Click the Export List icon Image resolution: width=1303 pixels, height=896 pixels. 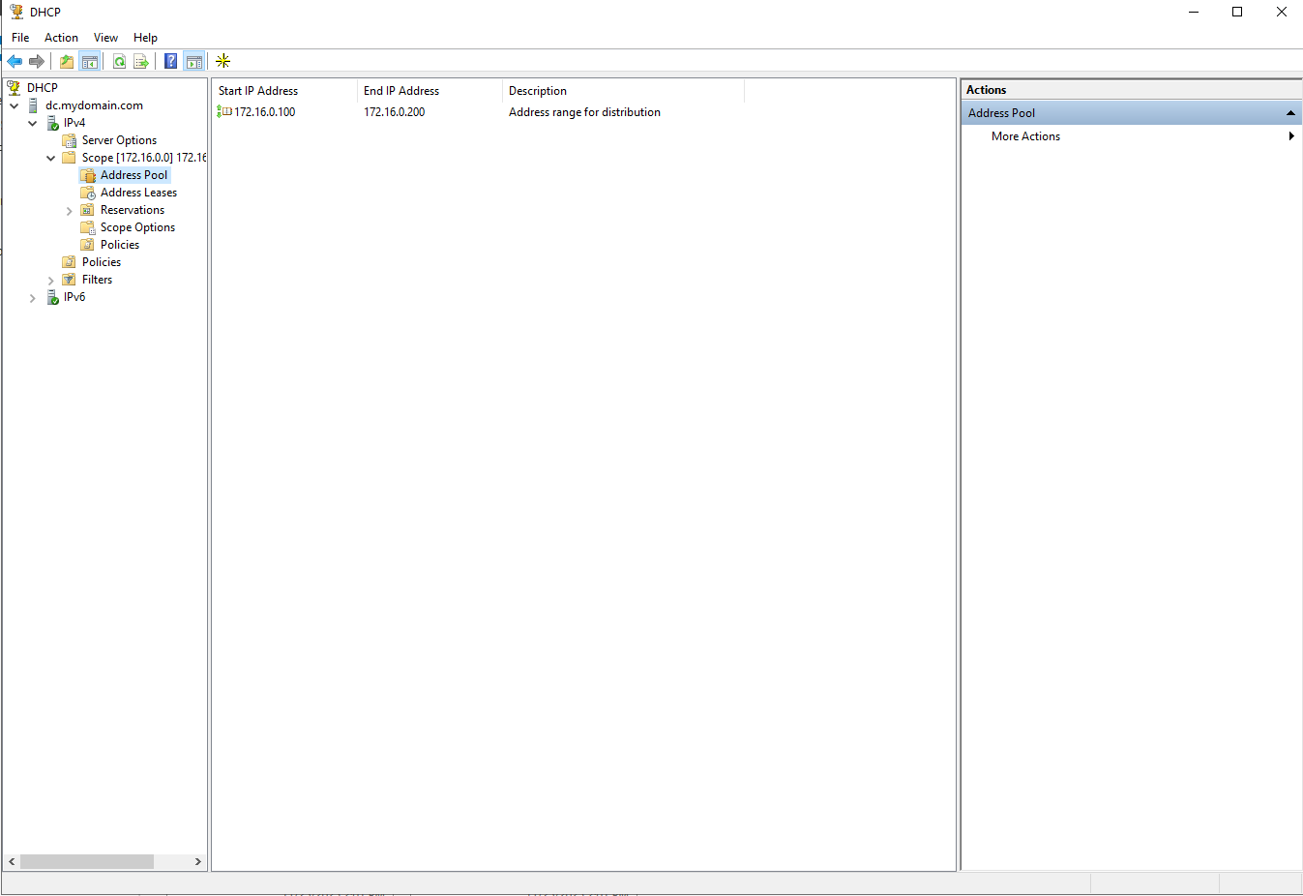point(141,61)
